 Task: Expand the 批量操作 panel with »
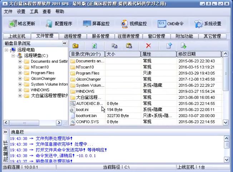(5, 132)
